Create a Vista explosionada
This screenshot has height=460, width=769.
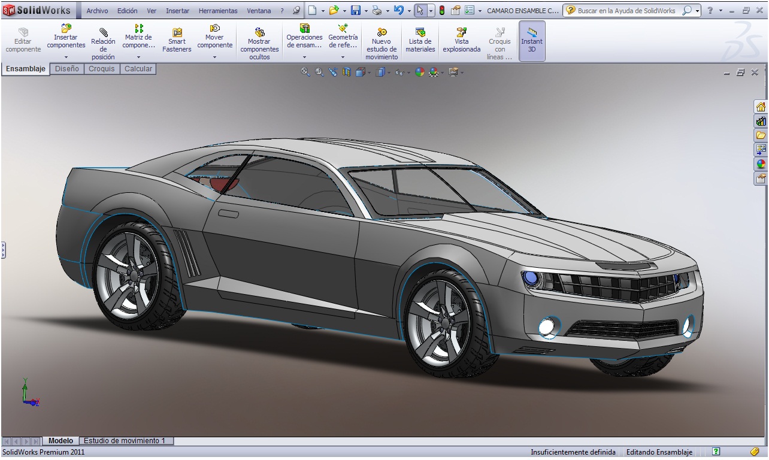(461, 39)
